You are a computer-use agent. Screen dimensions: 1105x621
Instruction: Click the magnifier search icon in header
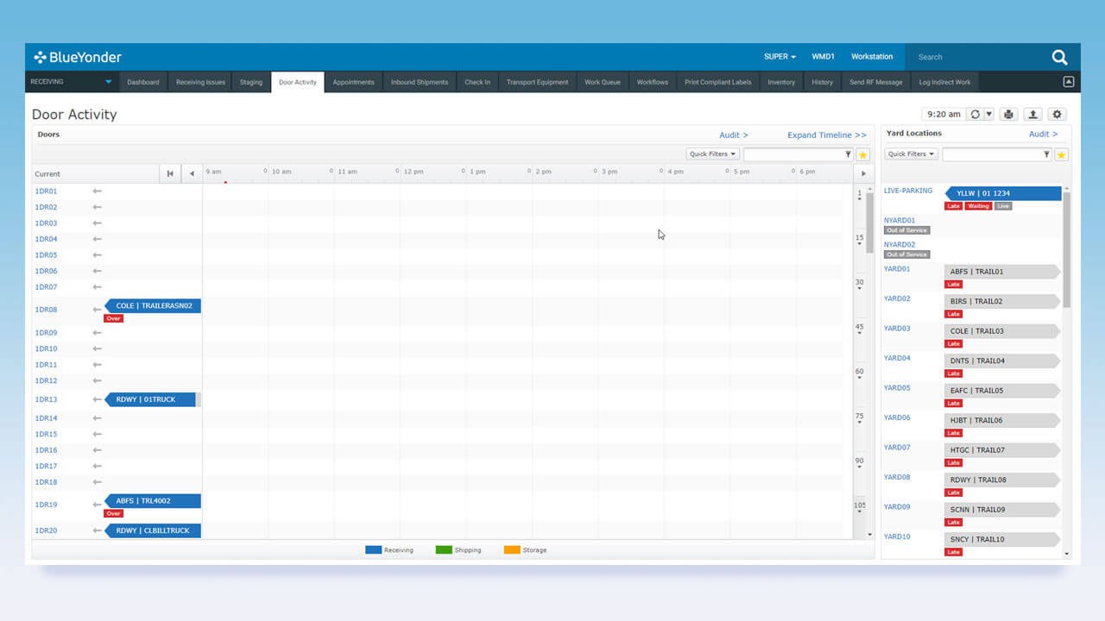coord(1059,57)
